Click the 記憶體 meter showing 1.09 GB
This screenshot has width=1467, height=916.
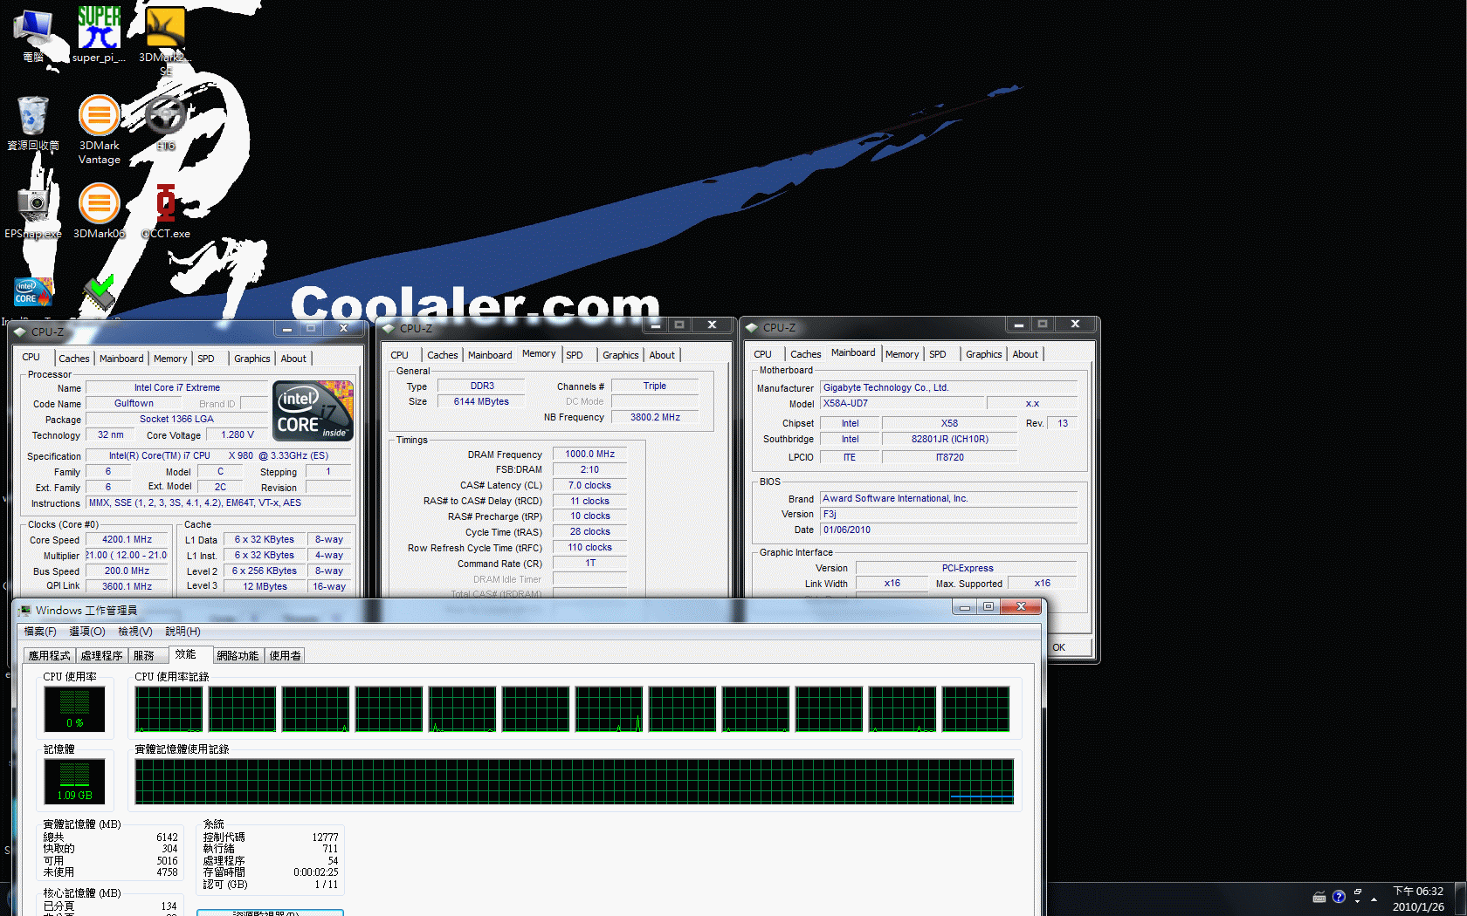75,782
